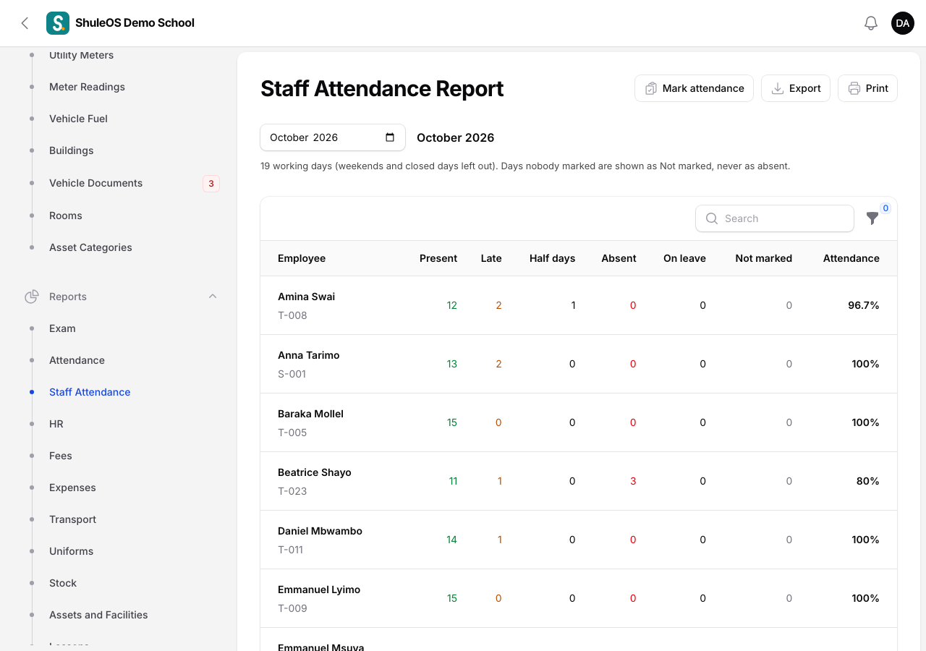The height and width of the screenshot is (651, 926).
Task: Open Asset Categories
Action: [x=90, y=247]
